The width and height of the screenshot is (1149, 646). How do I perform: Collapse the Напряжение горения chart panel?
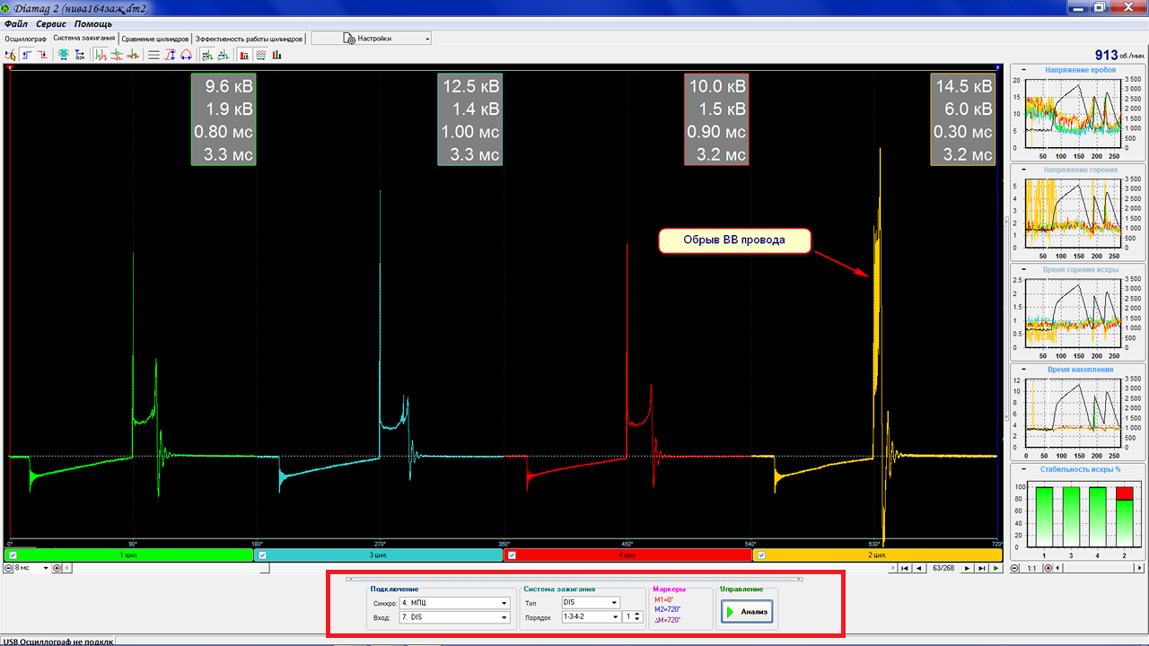tap(1022, 169)
